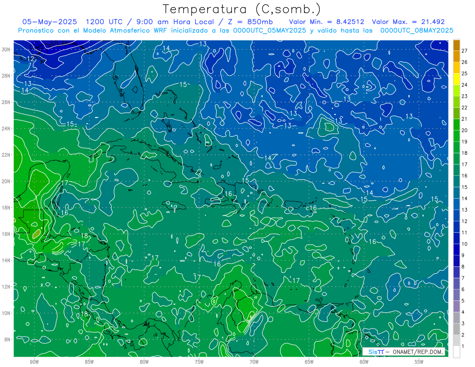Click the '18N' latitude axis label
The image size is (475, 367).
point(6,207)
